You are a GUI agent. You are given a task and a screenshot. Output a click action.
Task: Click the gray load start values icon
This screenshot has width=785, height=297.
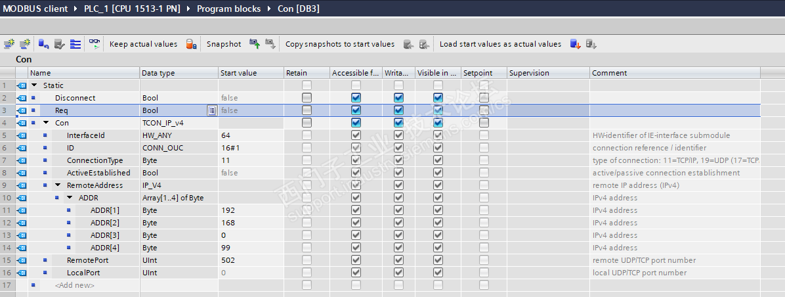click(591, 44)
